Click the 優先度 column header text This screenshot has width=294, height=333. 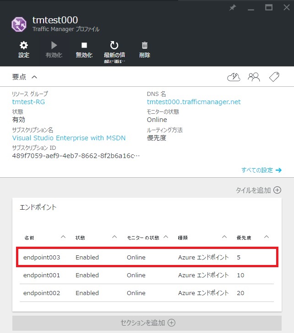(244, 238)
